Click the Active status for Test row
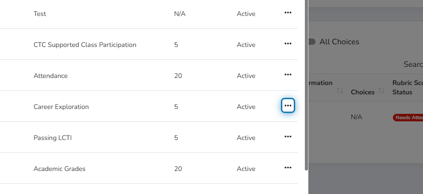The height and width of the screenshot is (194, 423). point(246,14)
